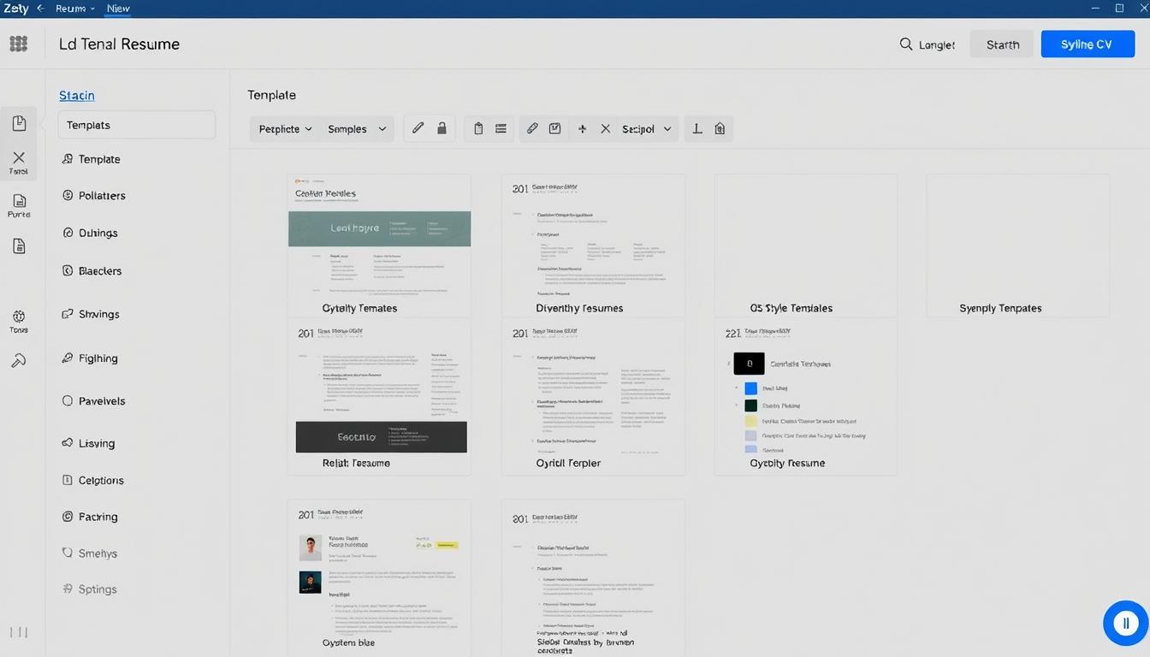
Task: Open the Resume menu at top
Action: point(73,9)
